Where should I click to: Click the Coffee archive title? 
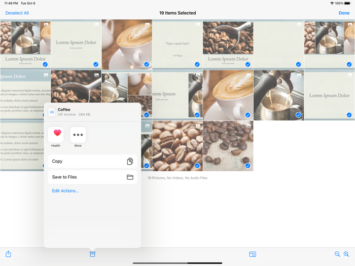(x=64, y=109)
